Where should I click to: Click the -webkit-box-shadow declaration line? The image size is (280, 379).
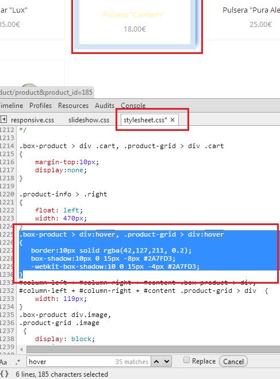coord(115,266)
